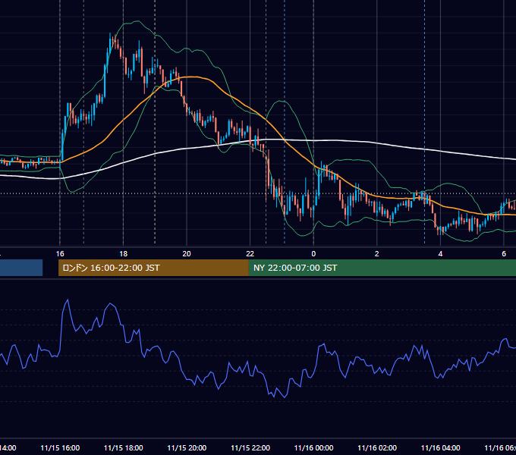Click the blue session bar before London
This screenshot has height=455, width=516.
click(x=21, y=268)
